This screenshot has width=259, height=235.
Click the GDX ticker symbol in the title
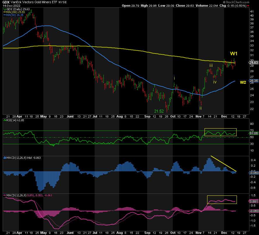point(6,2)
